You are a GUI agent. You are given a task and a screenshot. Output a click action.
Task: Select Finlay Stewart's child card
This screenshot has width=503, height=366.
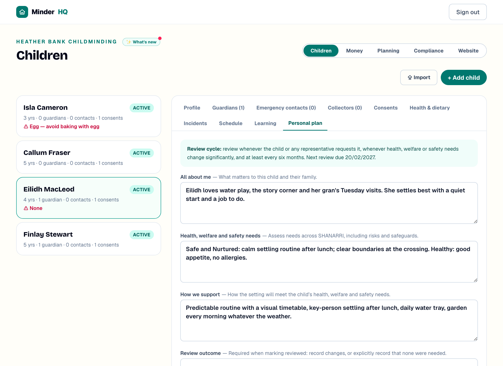tap(89, 239)
